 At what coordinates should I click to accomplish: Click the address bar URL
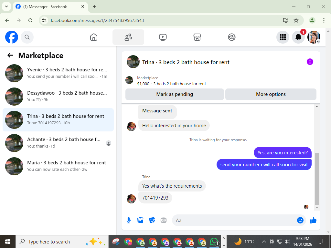[x=97, y=20]
